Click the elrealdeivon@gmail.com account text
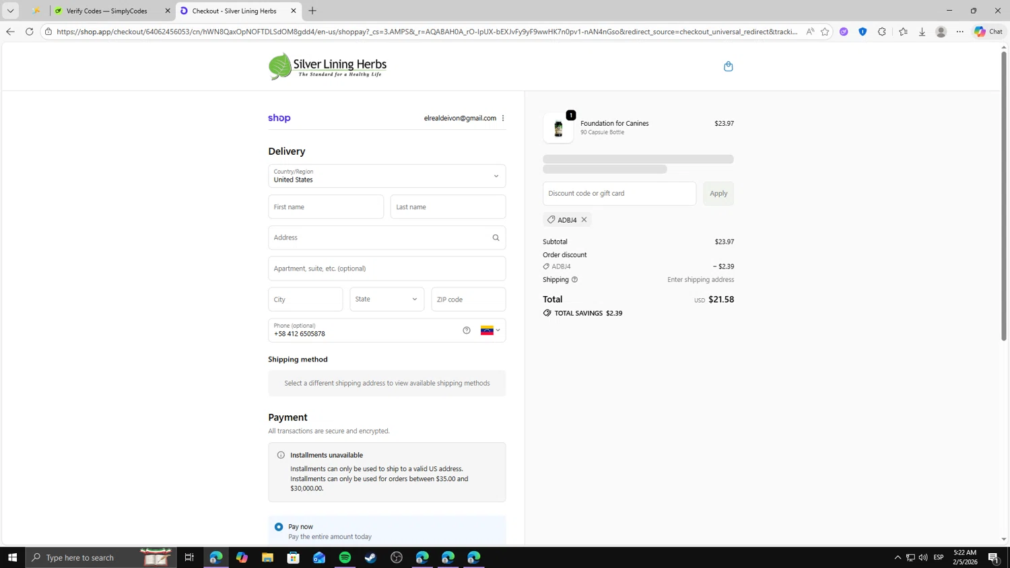Viewport: 1010px width, 568px height. [460, 118]
